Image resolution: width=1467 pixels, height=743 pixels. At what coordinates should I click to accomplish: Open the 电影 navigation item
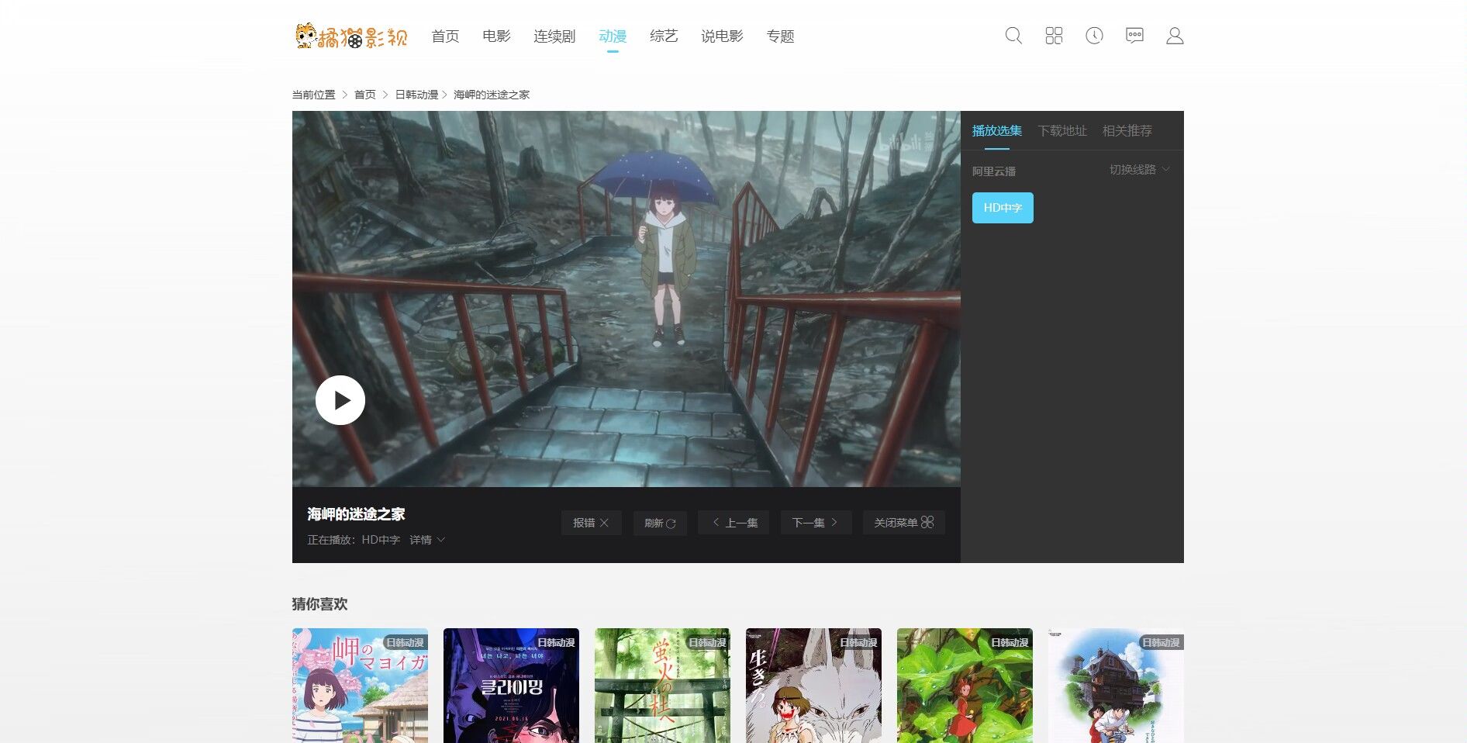point(496,36)
